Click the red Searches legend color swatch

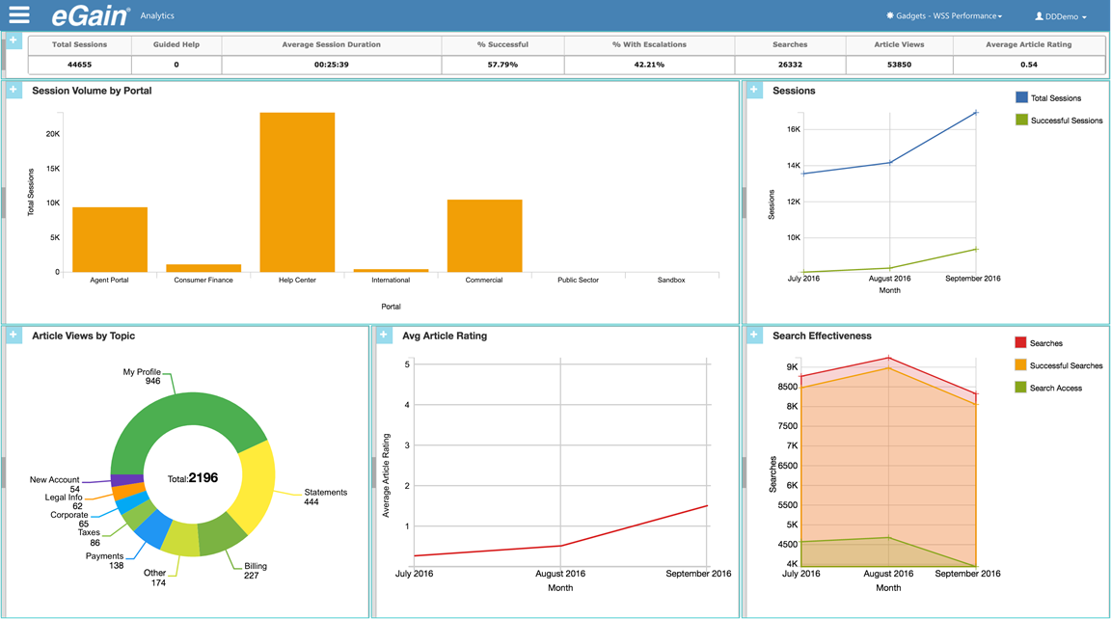coord(1021,343)
